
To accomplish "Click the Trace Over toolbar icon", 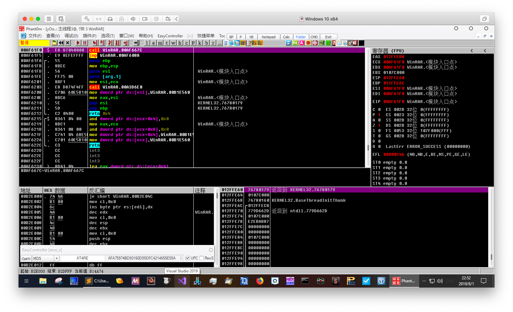I will click(x=117, y=43).
